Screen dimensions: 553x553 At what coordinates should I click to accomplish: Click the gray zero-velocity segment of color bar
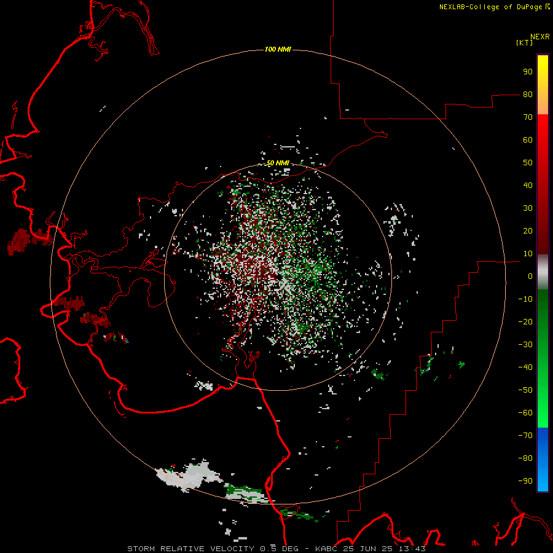pyautogui.click(x=543, y=272)
